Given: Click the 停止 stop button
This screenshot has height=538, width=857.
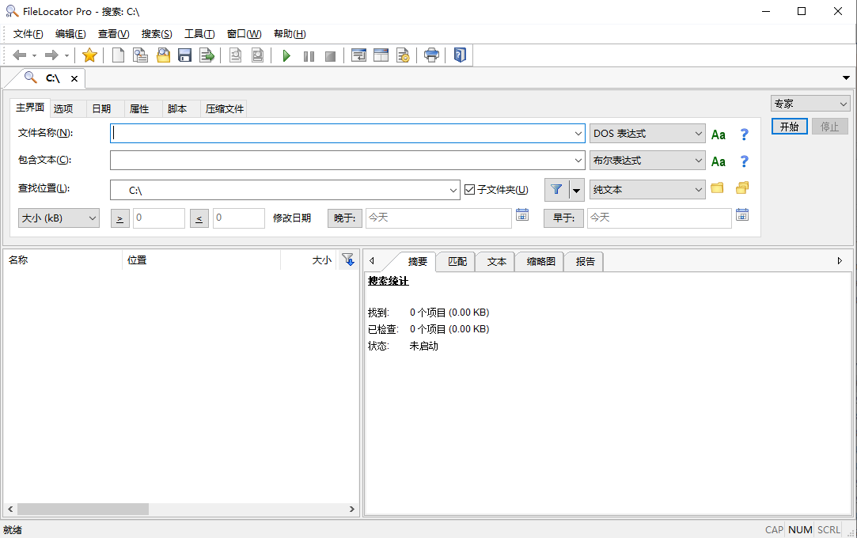Looking at the screenshot, I should (x=829, y=127).
